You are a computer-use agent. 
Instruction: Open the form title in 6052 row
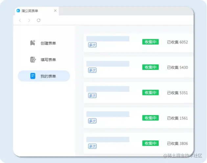(x=108, y=39)
